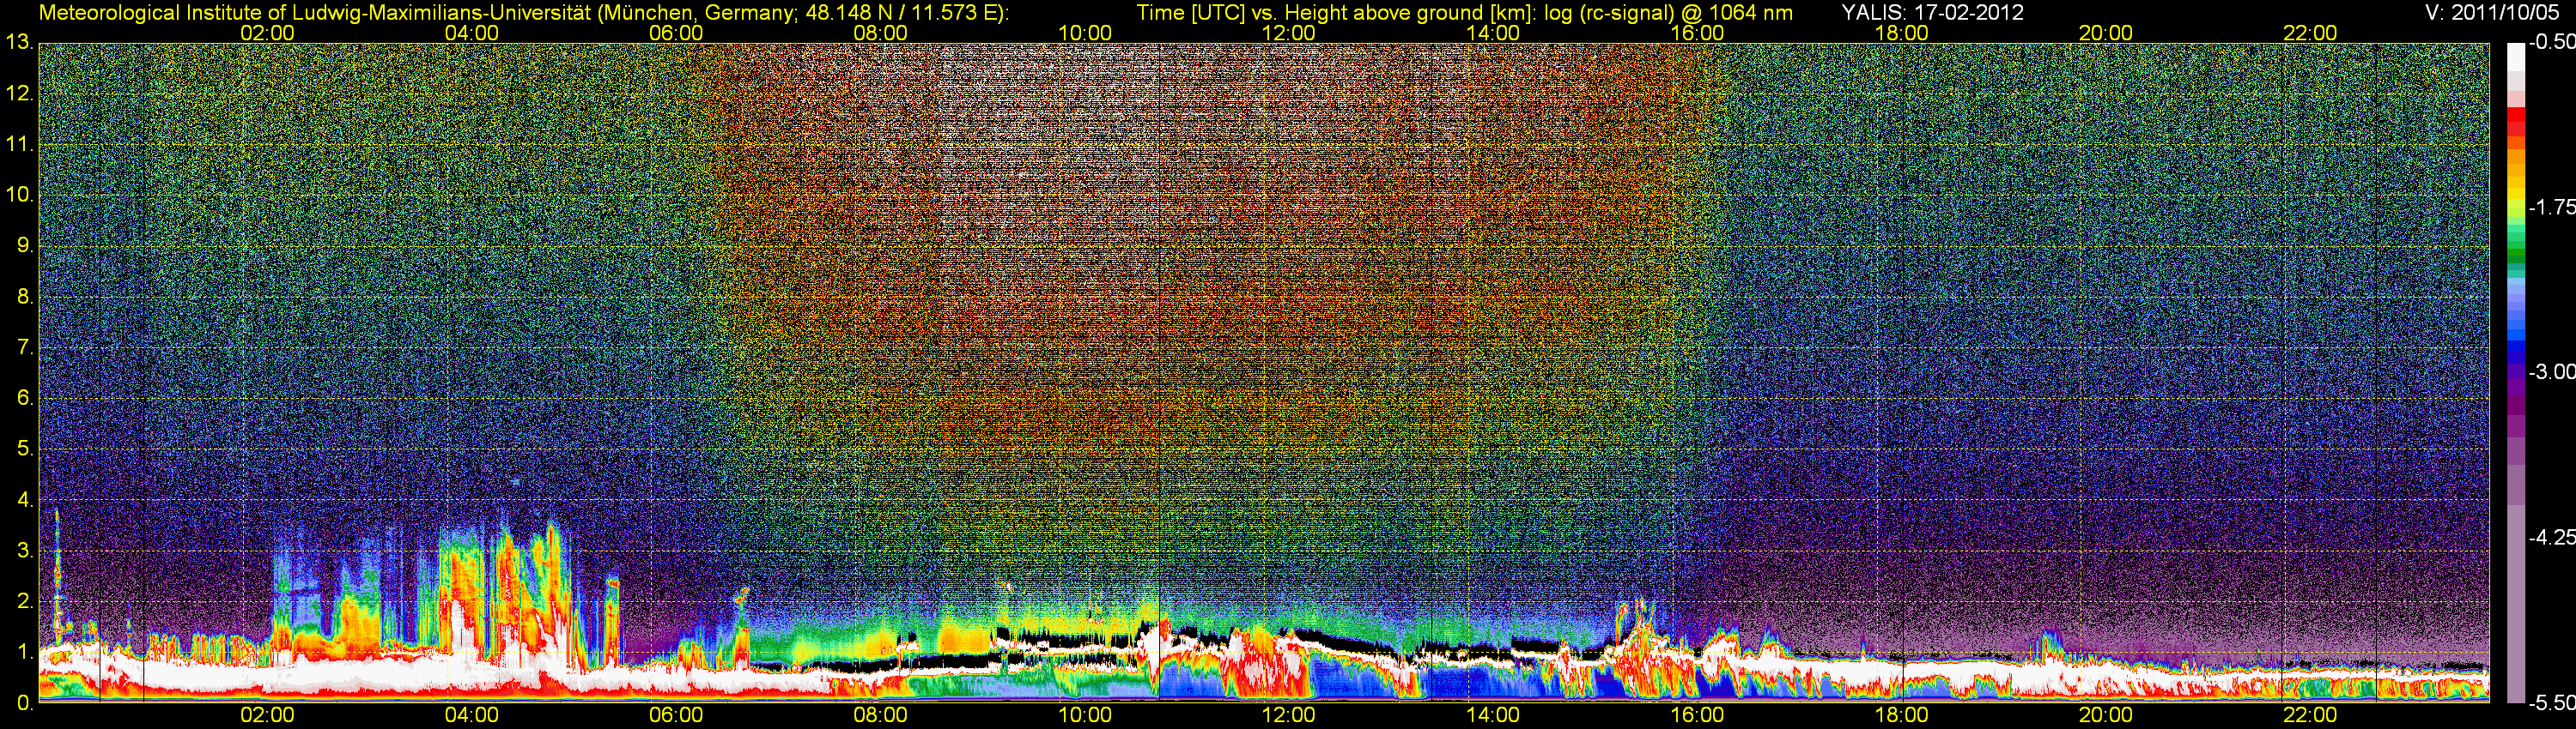
Task: Click the 11 km height axis label
Action: [19, 145]
